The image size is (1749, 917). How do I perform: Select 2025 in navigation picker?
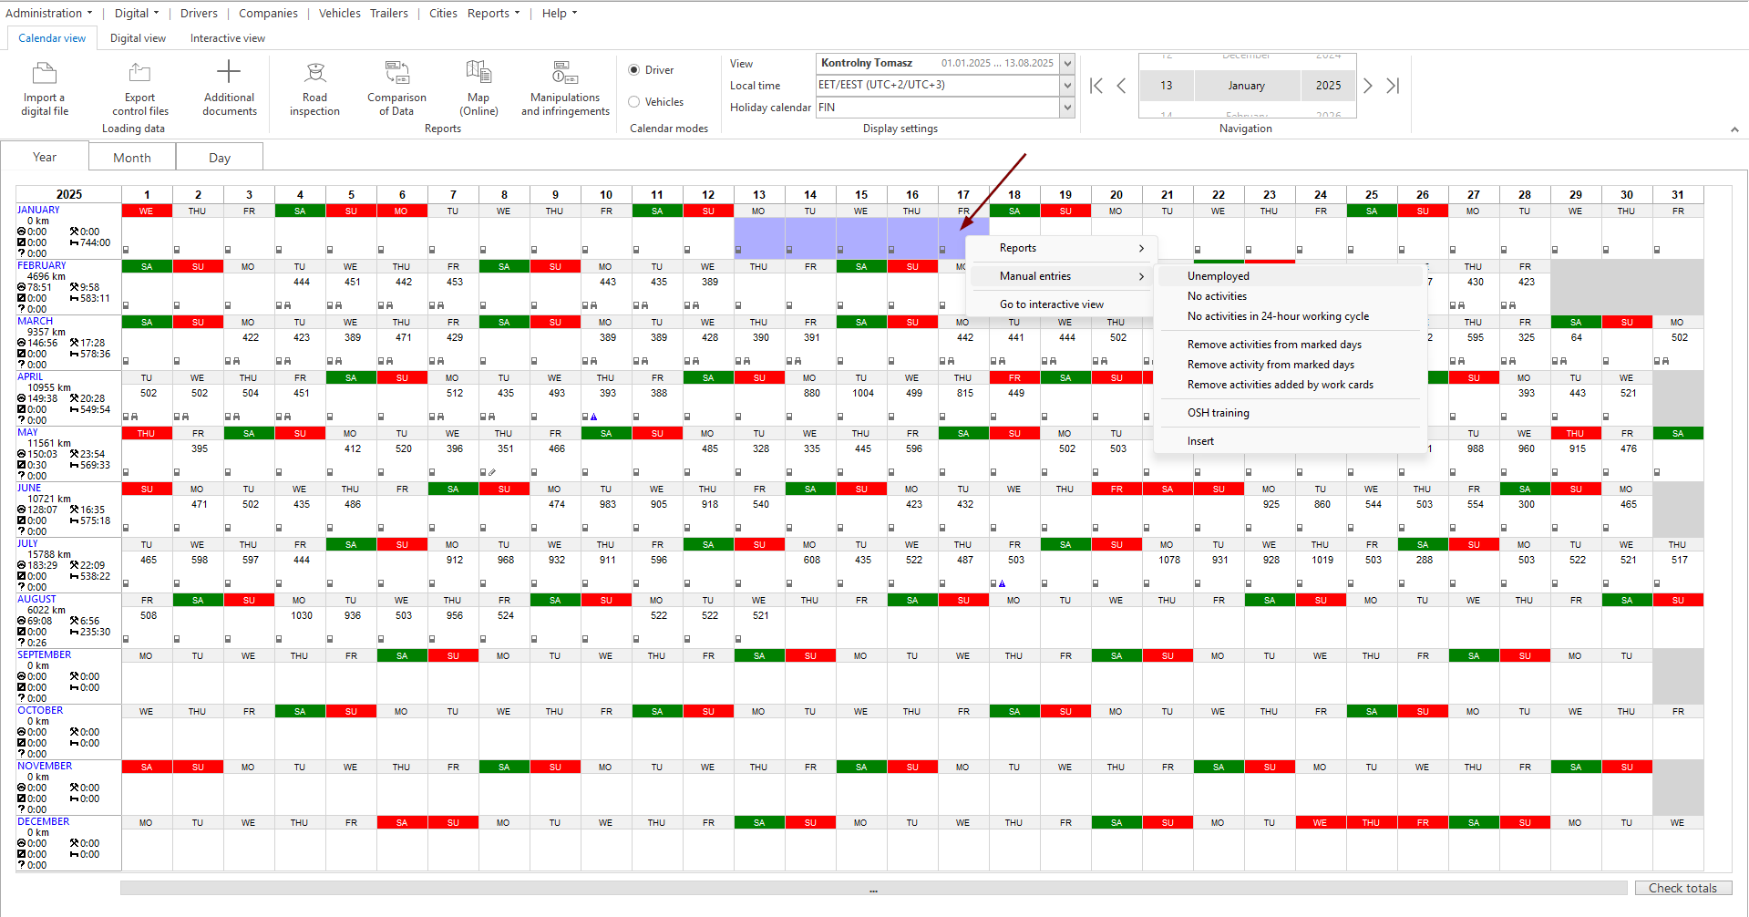click(x=1328, y=86)
